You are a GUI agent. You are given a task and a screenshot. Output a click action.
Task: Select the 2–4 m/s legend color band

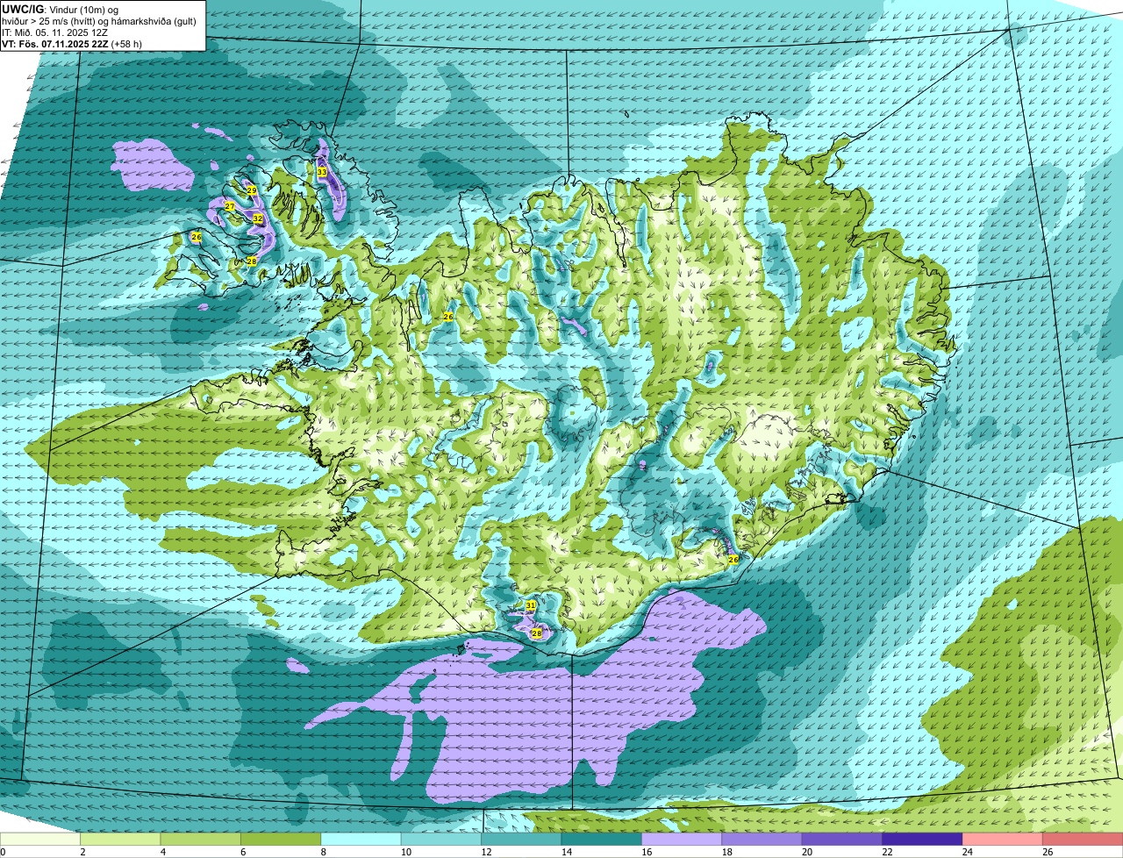[x=120, y=840]
